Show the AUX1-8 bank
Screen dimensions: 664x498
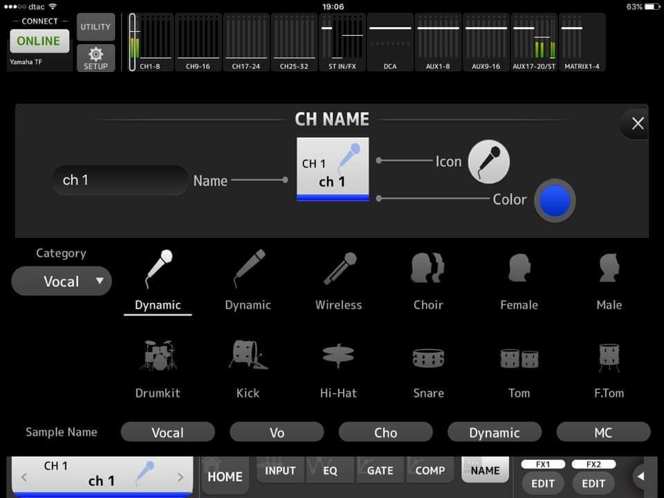tap(438, 42)
